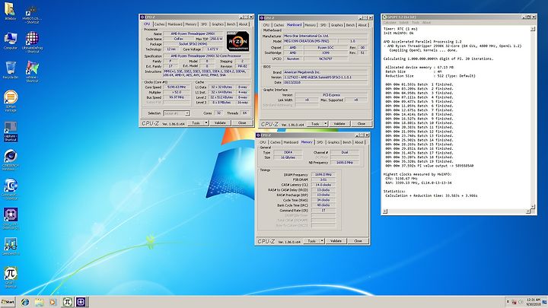Click Validate in the CPU-Z Memory window

[x=336, y=241]
